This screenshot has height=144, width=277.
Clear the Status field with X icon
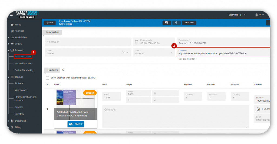click(123, 52)
